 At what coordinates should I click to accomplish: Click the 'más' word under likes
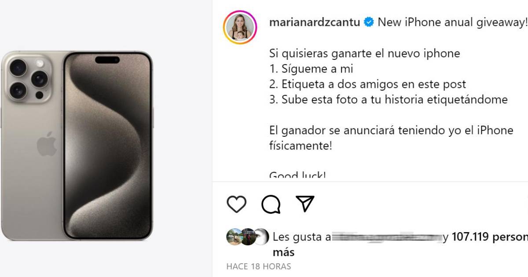click(284, 252)
